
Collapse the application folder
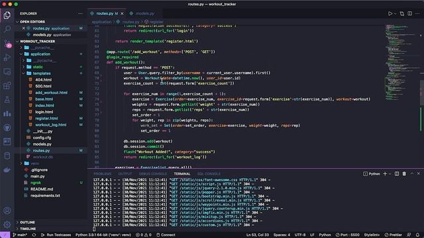(x=21, y=54)
